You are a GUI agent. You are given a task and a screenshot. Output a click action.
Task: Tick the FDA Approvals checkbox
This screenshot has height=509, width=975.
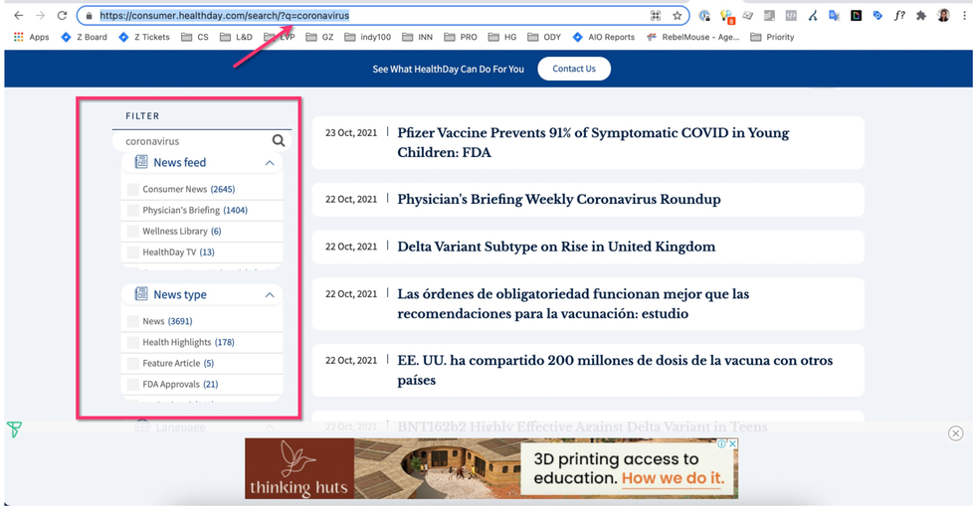coord(133,384)
